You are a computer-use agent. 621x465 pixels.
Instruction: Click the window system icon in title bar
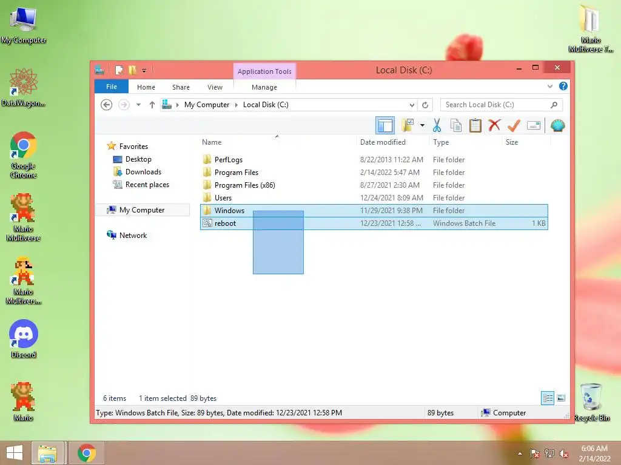click(99, 70)
